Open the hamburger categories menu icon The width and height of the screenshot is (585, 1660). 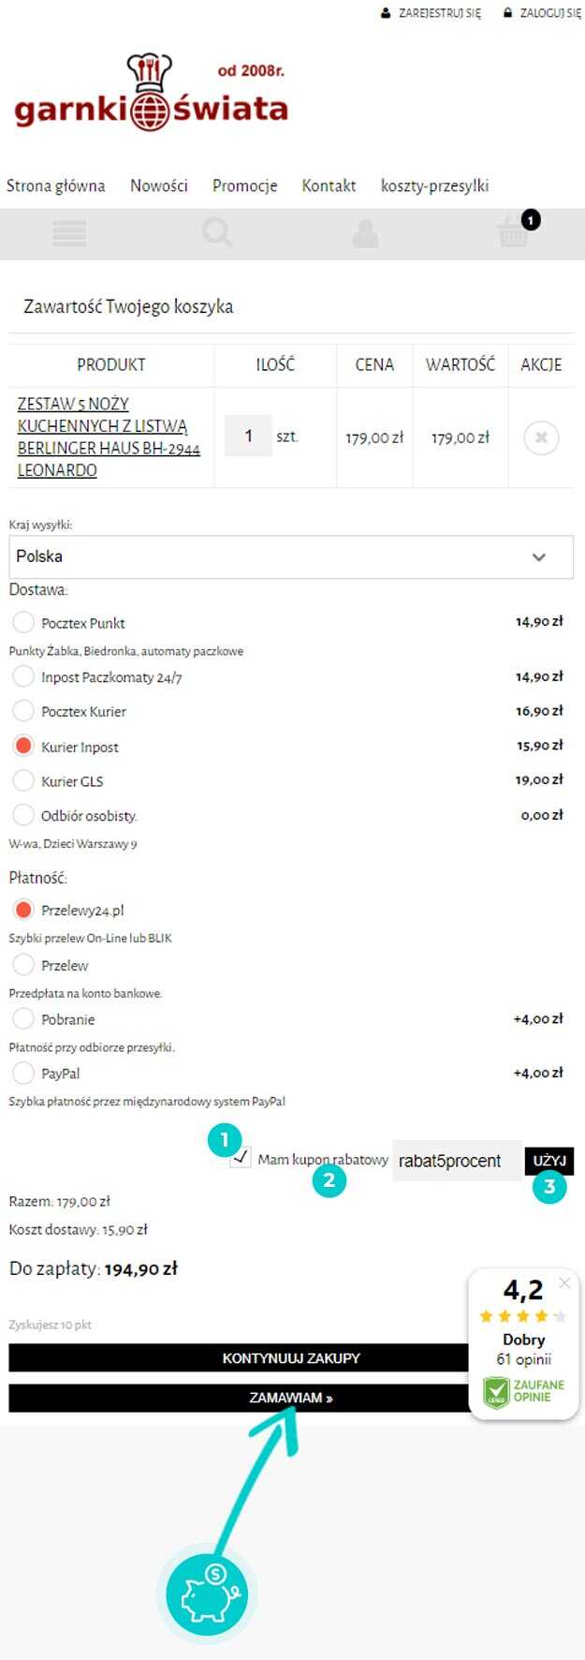pos(69,233)
